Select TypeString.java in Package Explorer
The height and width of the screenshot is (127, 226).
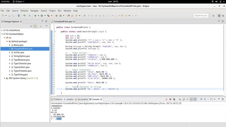pyautogui.click(x=20, y=74)
